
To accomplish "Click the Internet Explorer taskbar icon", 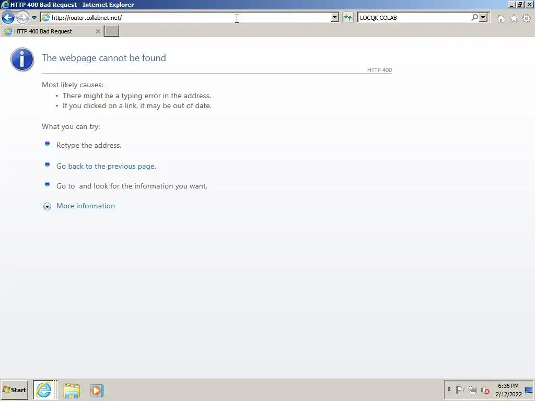I will [44, 390].
